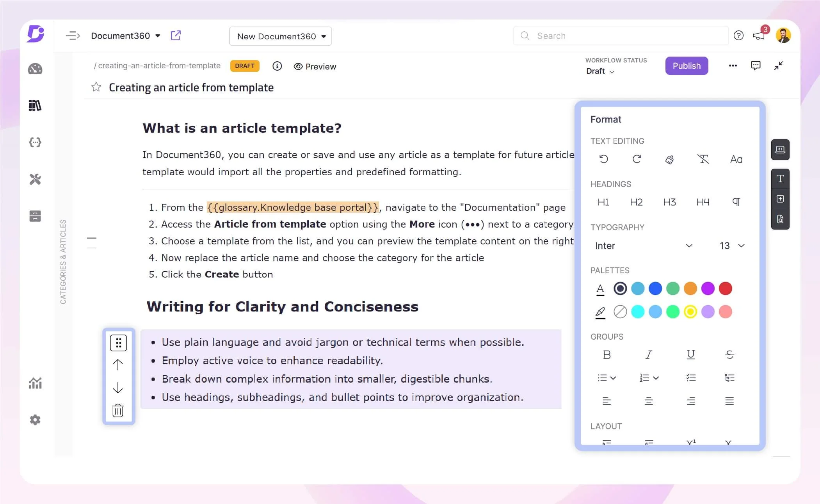Image resolution: width=820 pixels, height=504 pixels.
Task: Select the red text color swatch
Action: tap(726, 289)
